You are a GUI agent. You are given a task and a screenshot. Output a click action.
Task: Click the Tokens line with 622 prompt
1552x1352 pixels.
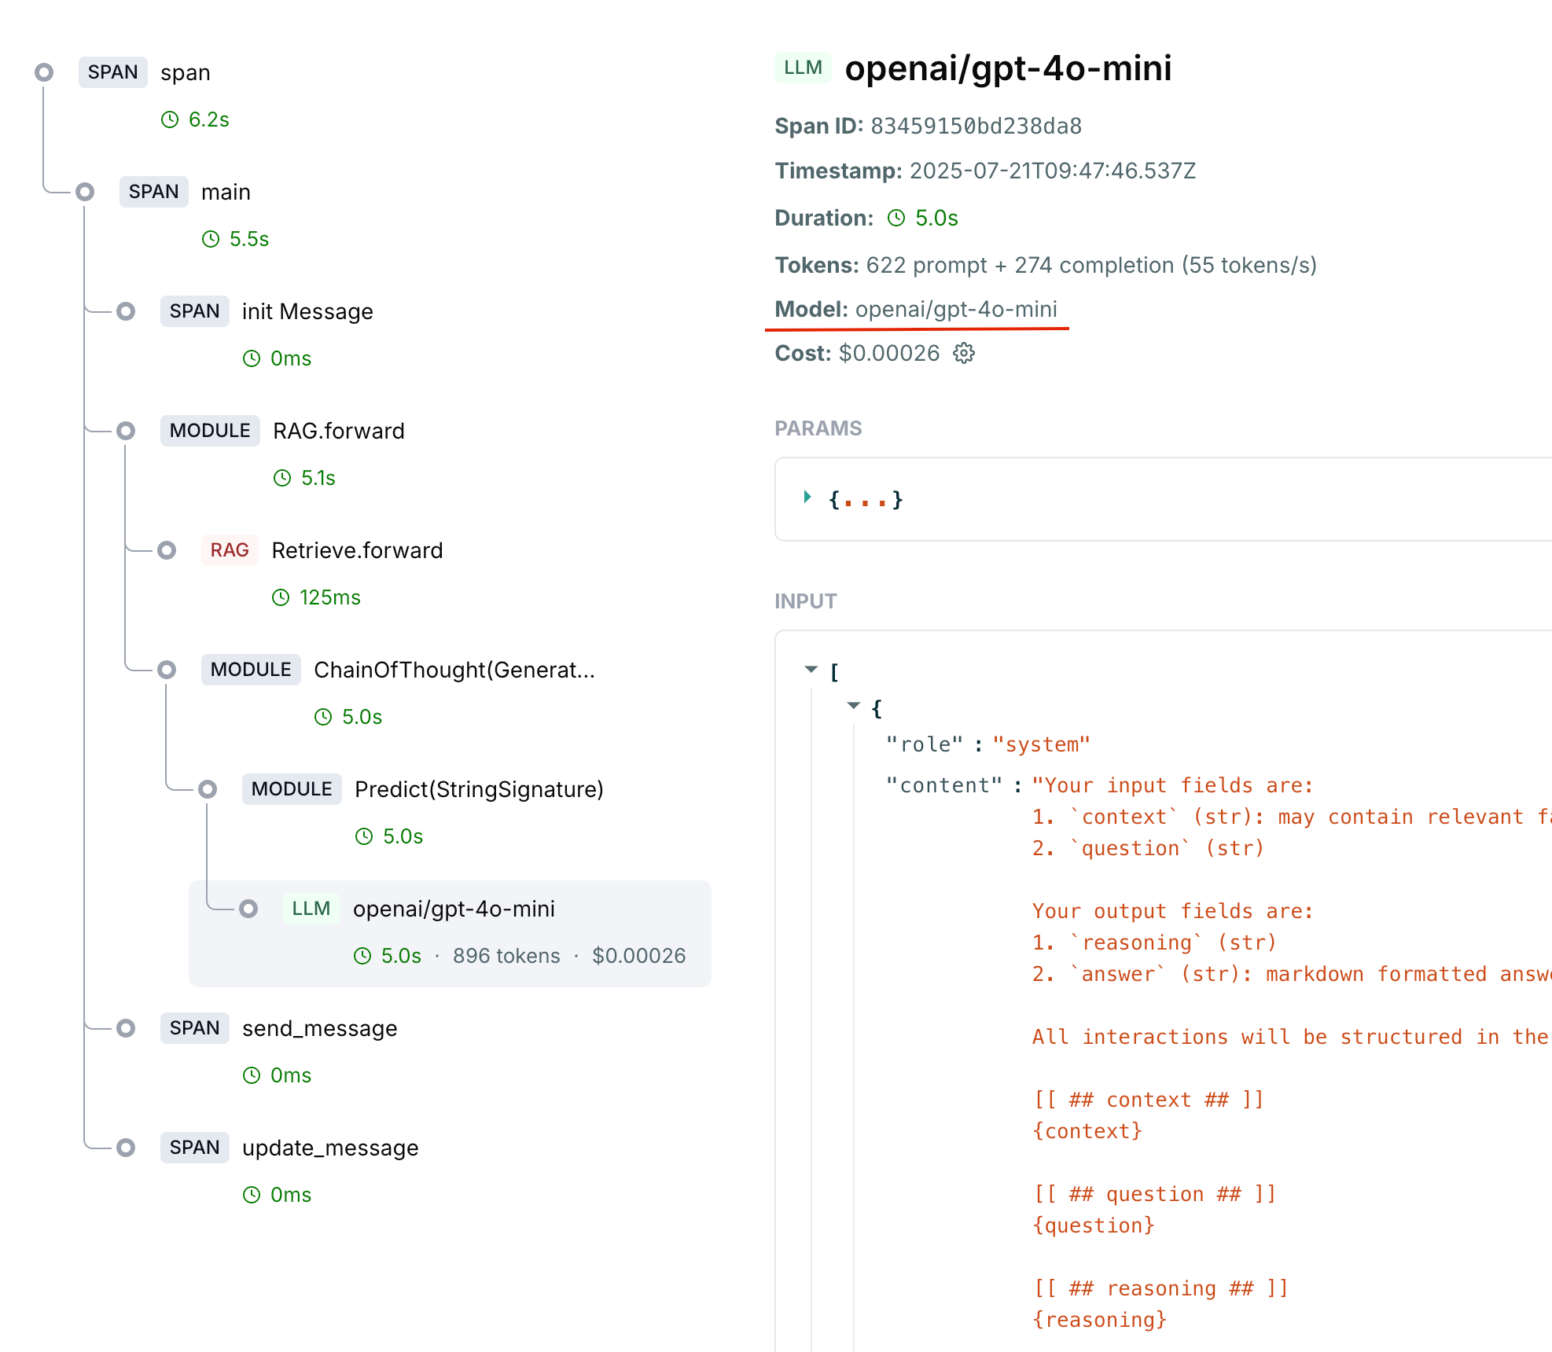pos(1046,265)
